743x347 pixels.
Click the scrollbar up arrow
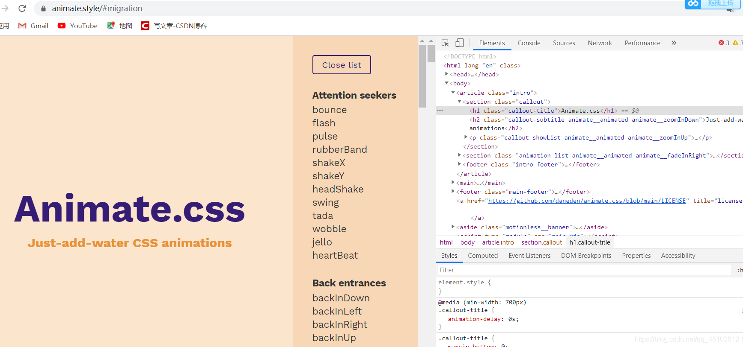tap(422, 41)
